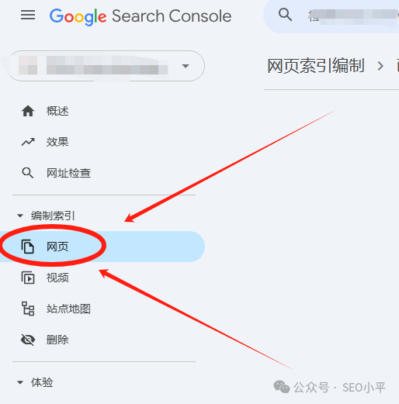Click the video icon beside 视频
Viewport: 399px width, 404px height.
[28, 278]
